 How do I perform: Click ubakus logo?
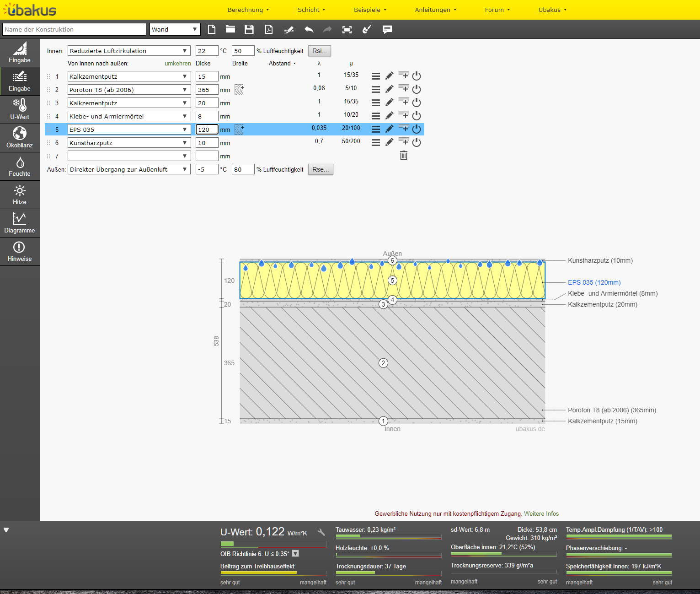tap(30, 10)
